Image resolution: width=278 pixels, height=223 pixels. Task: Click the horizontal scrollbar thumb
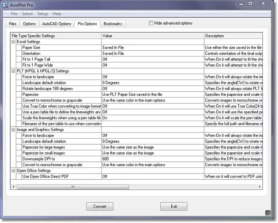[73, 187]
